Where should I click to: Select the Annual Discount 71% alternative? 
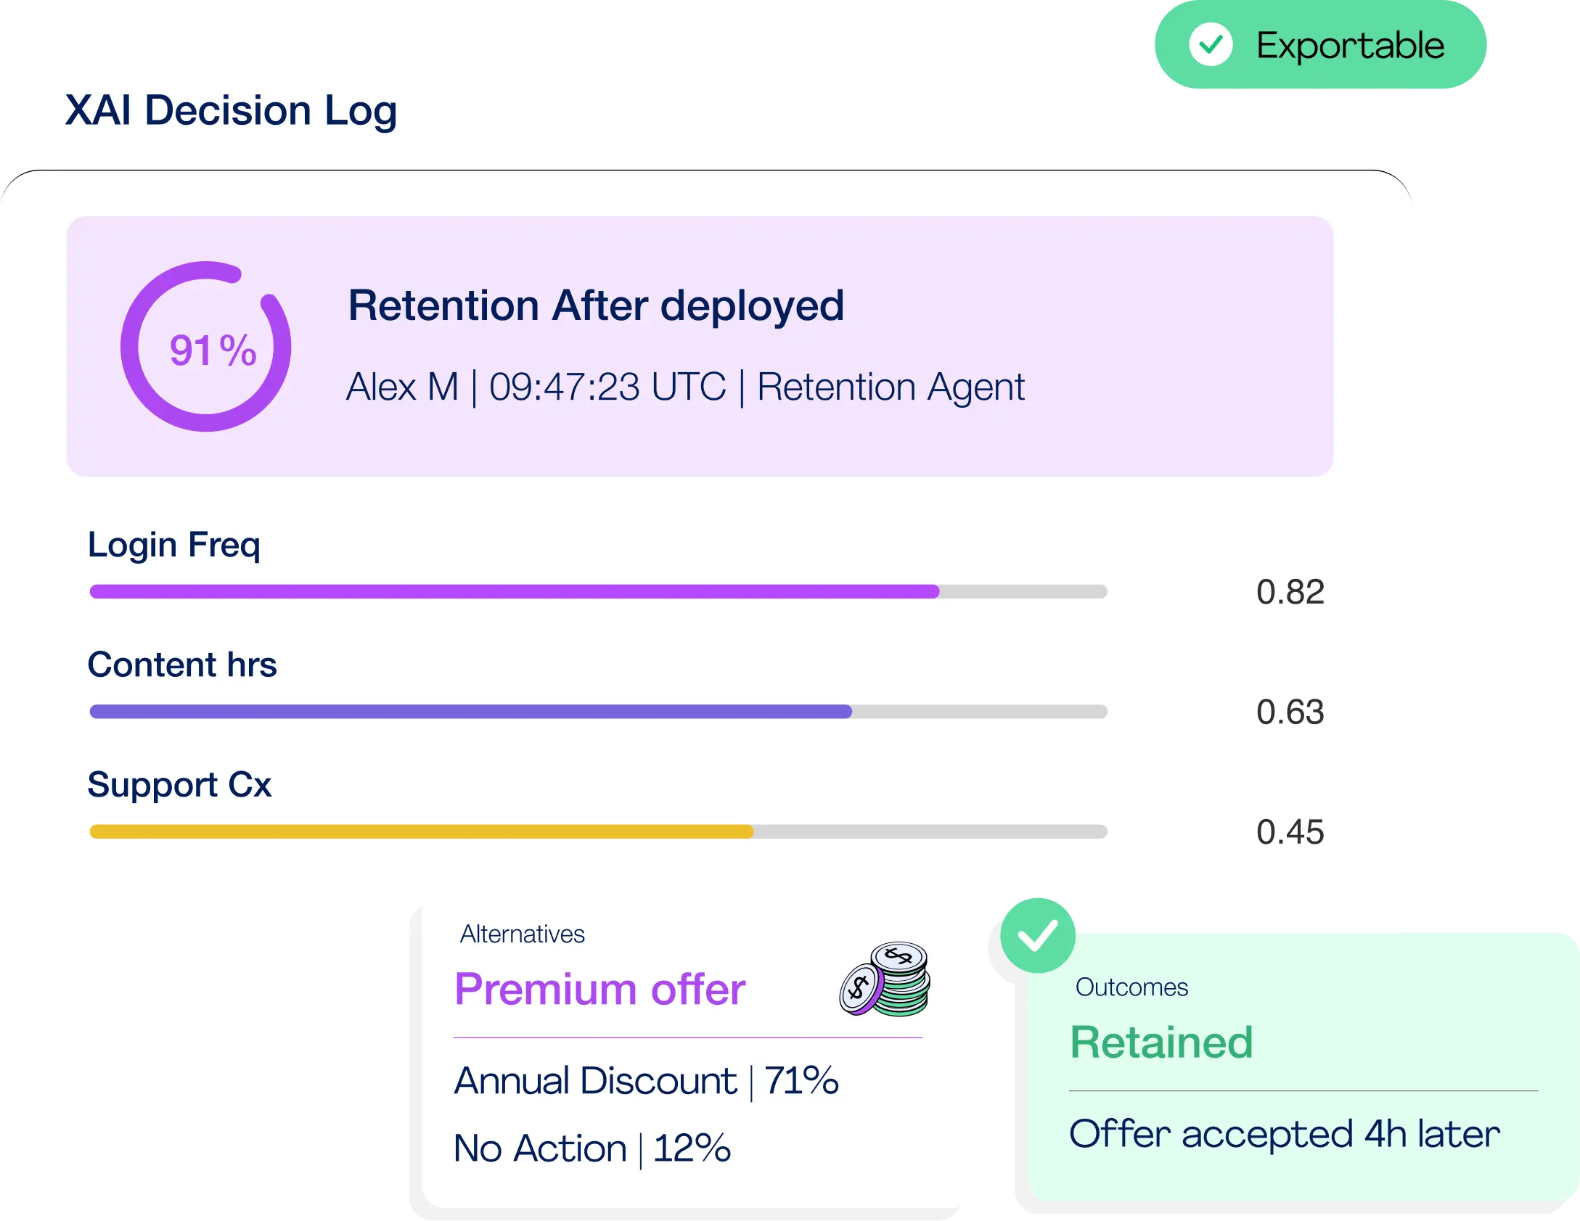pos(646,1080)
